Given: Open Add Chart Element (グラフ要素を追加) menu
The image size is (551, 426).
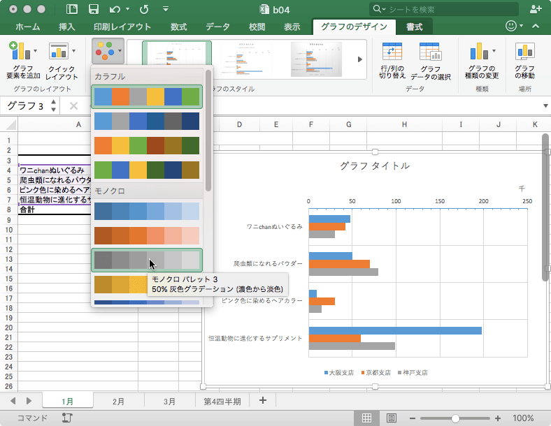Looking at the screenshot, I should click(23, 59).
